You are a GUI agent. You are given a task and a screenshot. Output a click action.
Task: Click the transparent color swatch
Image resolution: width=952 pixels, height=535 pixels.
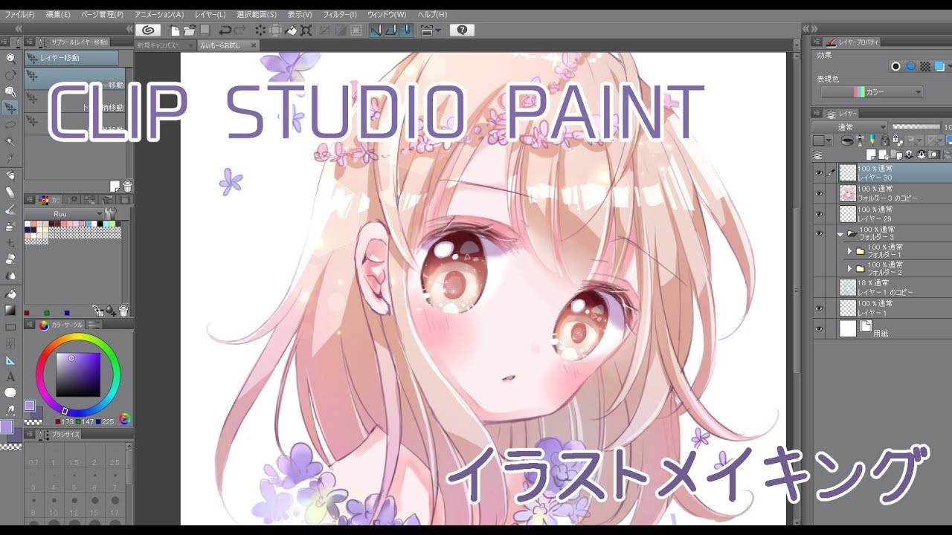point(10,447)
